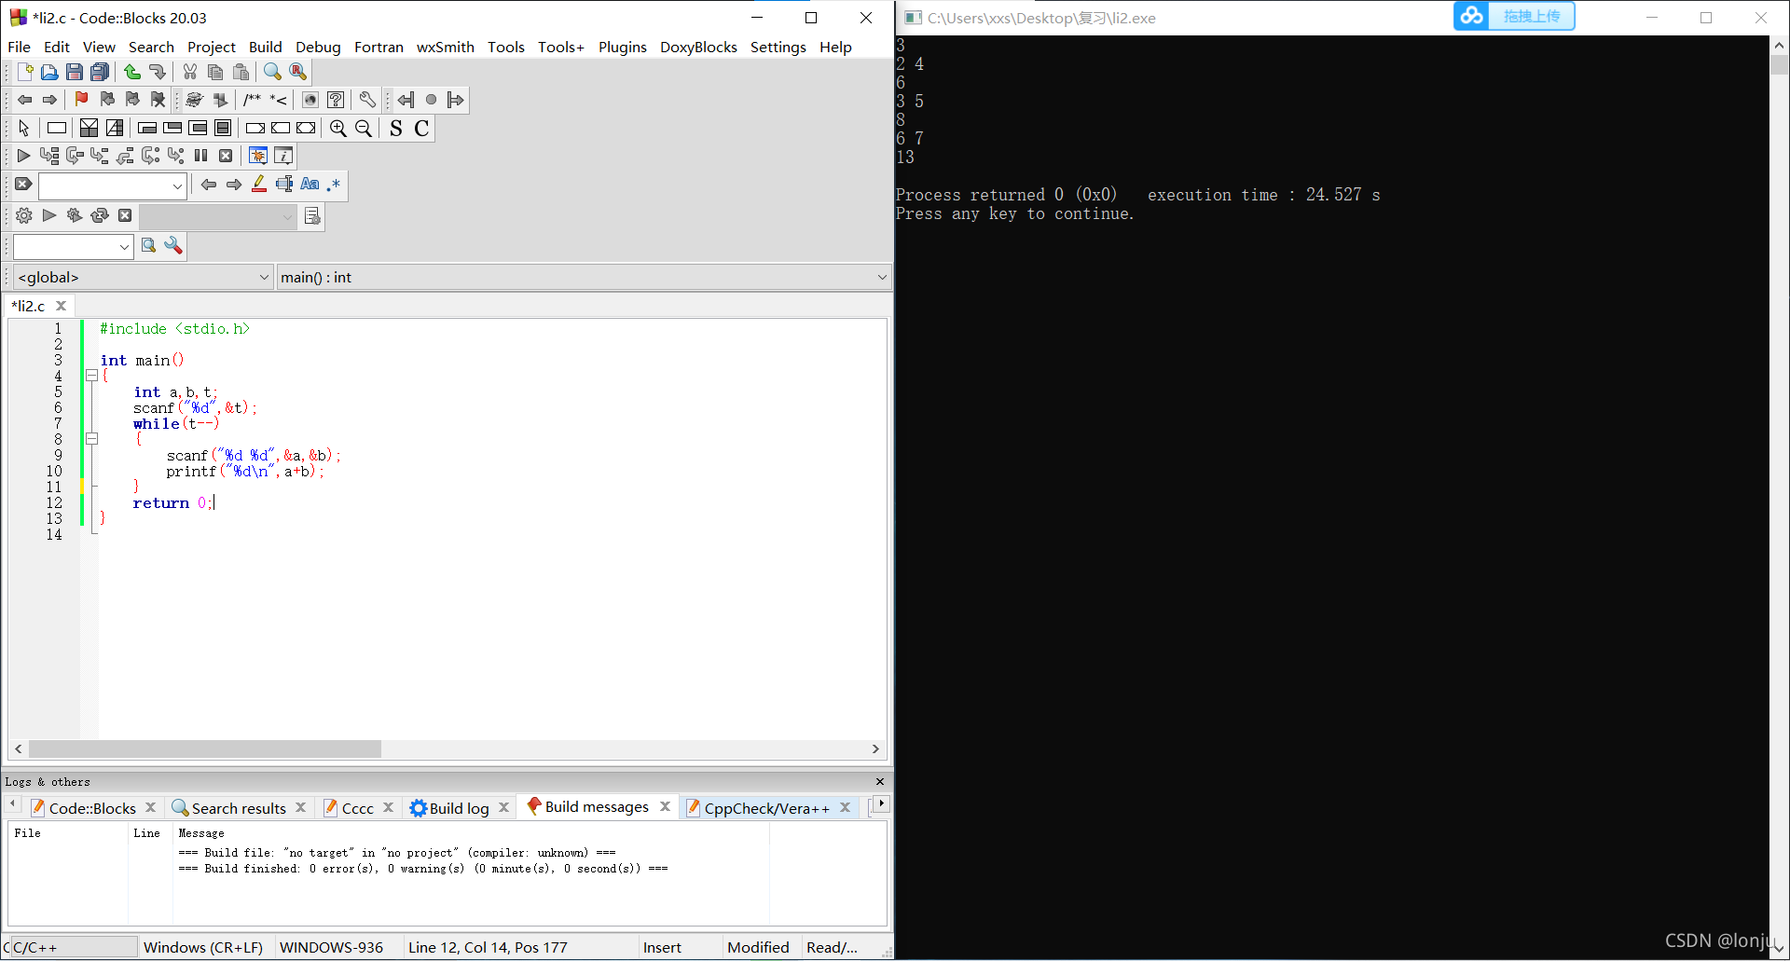
Task: Click the zoom in magnifier icon
Action: tap(338, 129)
